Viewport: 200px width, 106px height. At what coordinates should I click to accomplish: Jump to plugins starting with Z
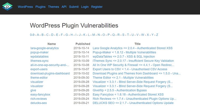click(x=157, y=35)
